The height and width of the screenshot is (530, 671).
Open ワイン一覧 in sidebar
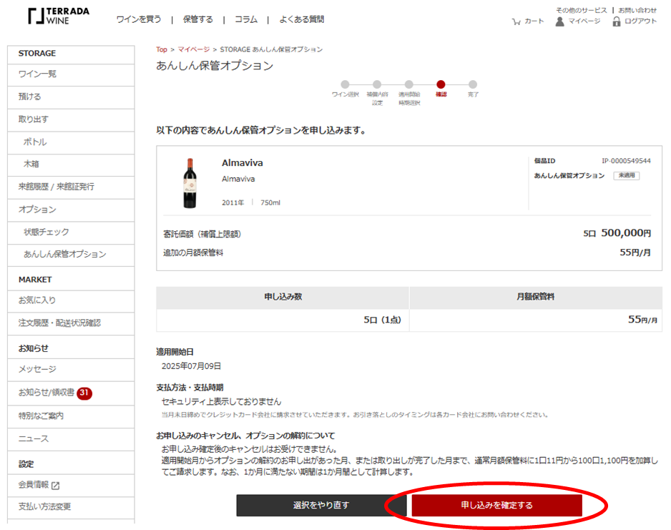(x=71, y=74)
